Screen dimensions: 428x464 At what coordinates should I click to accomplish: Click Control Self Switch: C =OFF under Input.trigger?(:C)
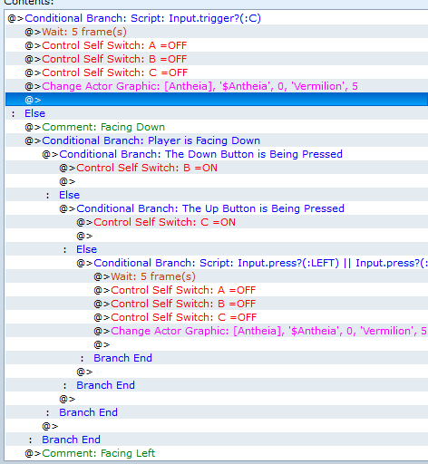(x=217, y=72)
